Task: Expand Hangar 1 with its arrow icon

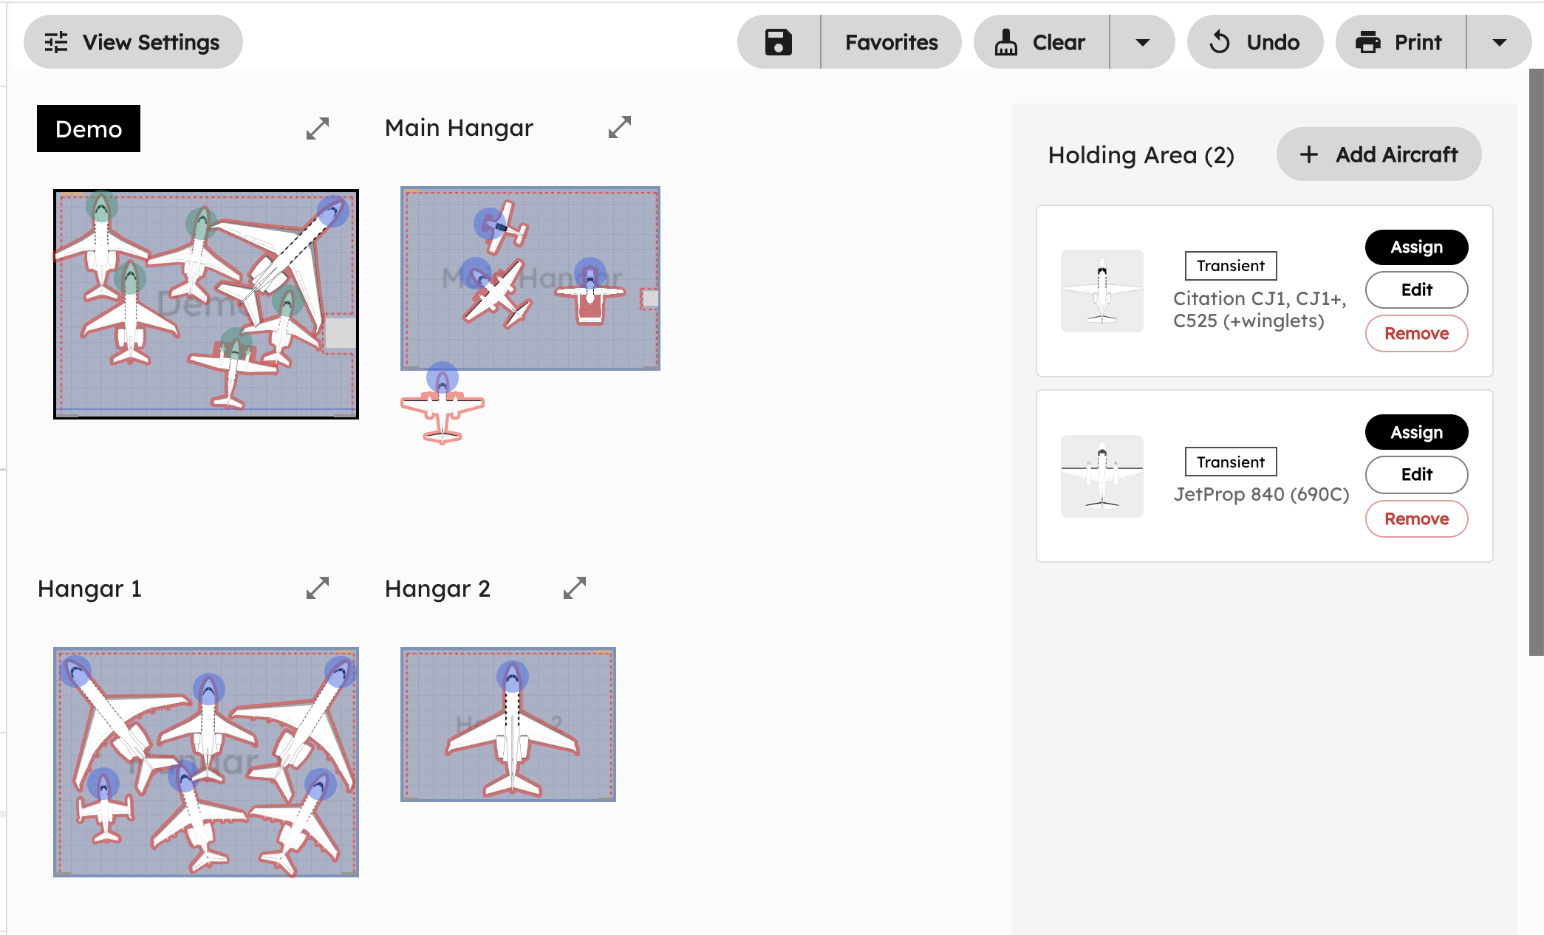Action: (317, 588)
